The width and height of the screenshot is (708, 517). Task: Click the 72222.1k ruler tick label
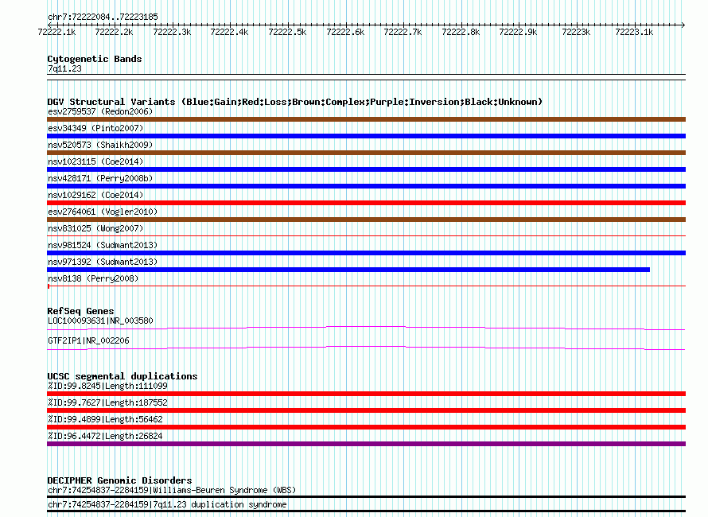click(57, 32)
